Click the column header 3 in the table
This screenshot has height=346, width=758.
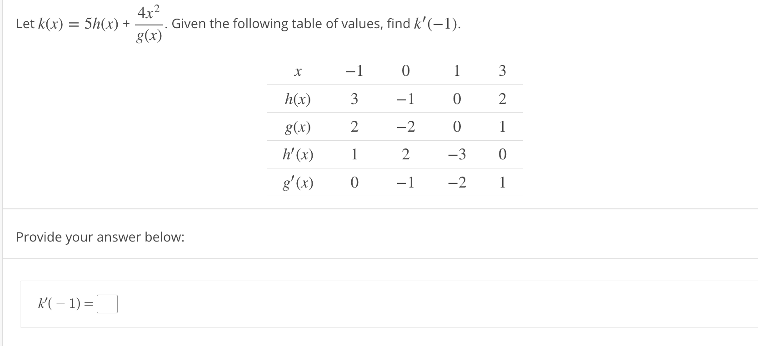502,71
